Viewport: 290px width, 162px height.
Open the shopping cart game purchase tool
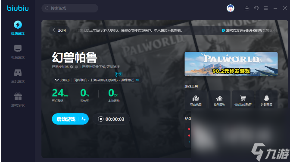point(243,100)
